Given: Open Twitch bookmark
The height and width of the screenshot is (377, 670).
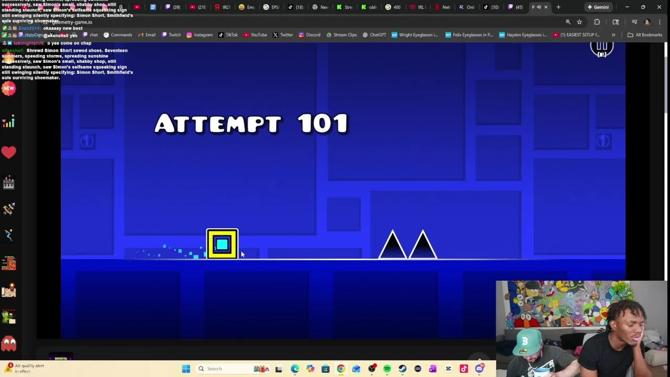Looking at the screenshot, I should (x=171, y=35).
